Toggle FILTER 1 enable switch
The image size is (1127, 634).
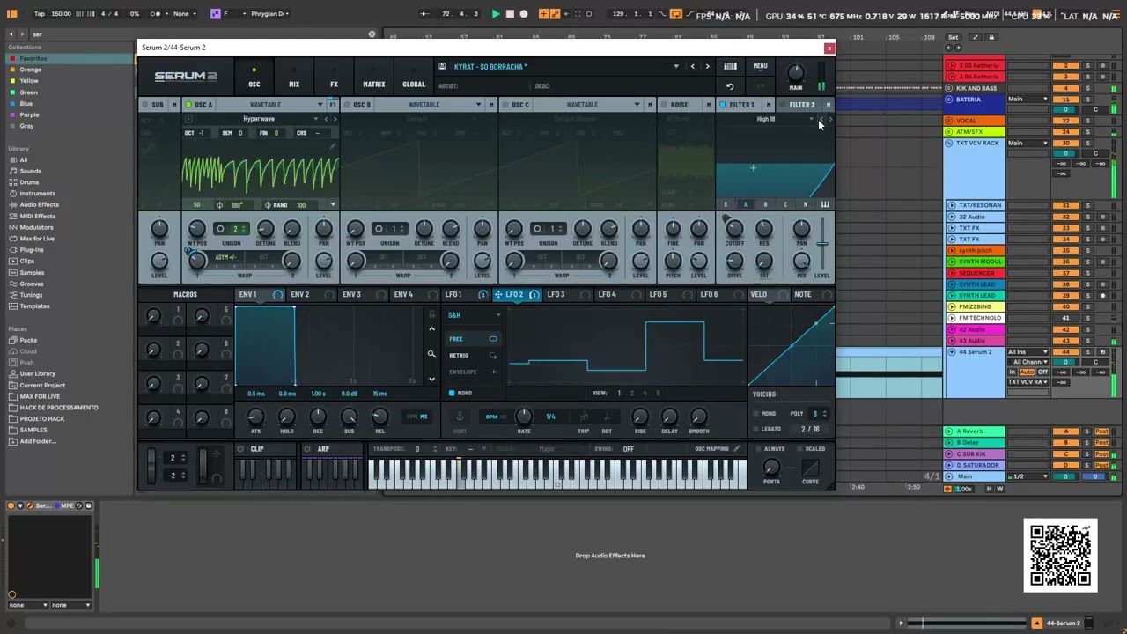pyautogui.click(x=723, y=105)
